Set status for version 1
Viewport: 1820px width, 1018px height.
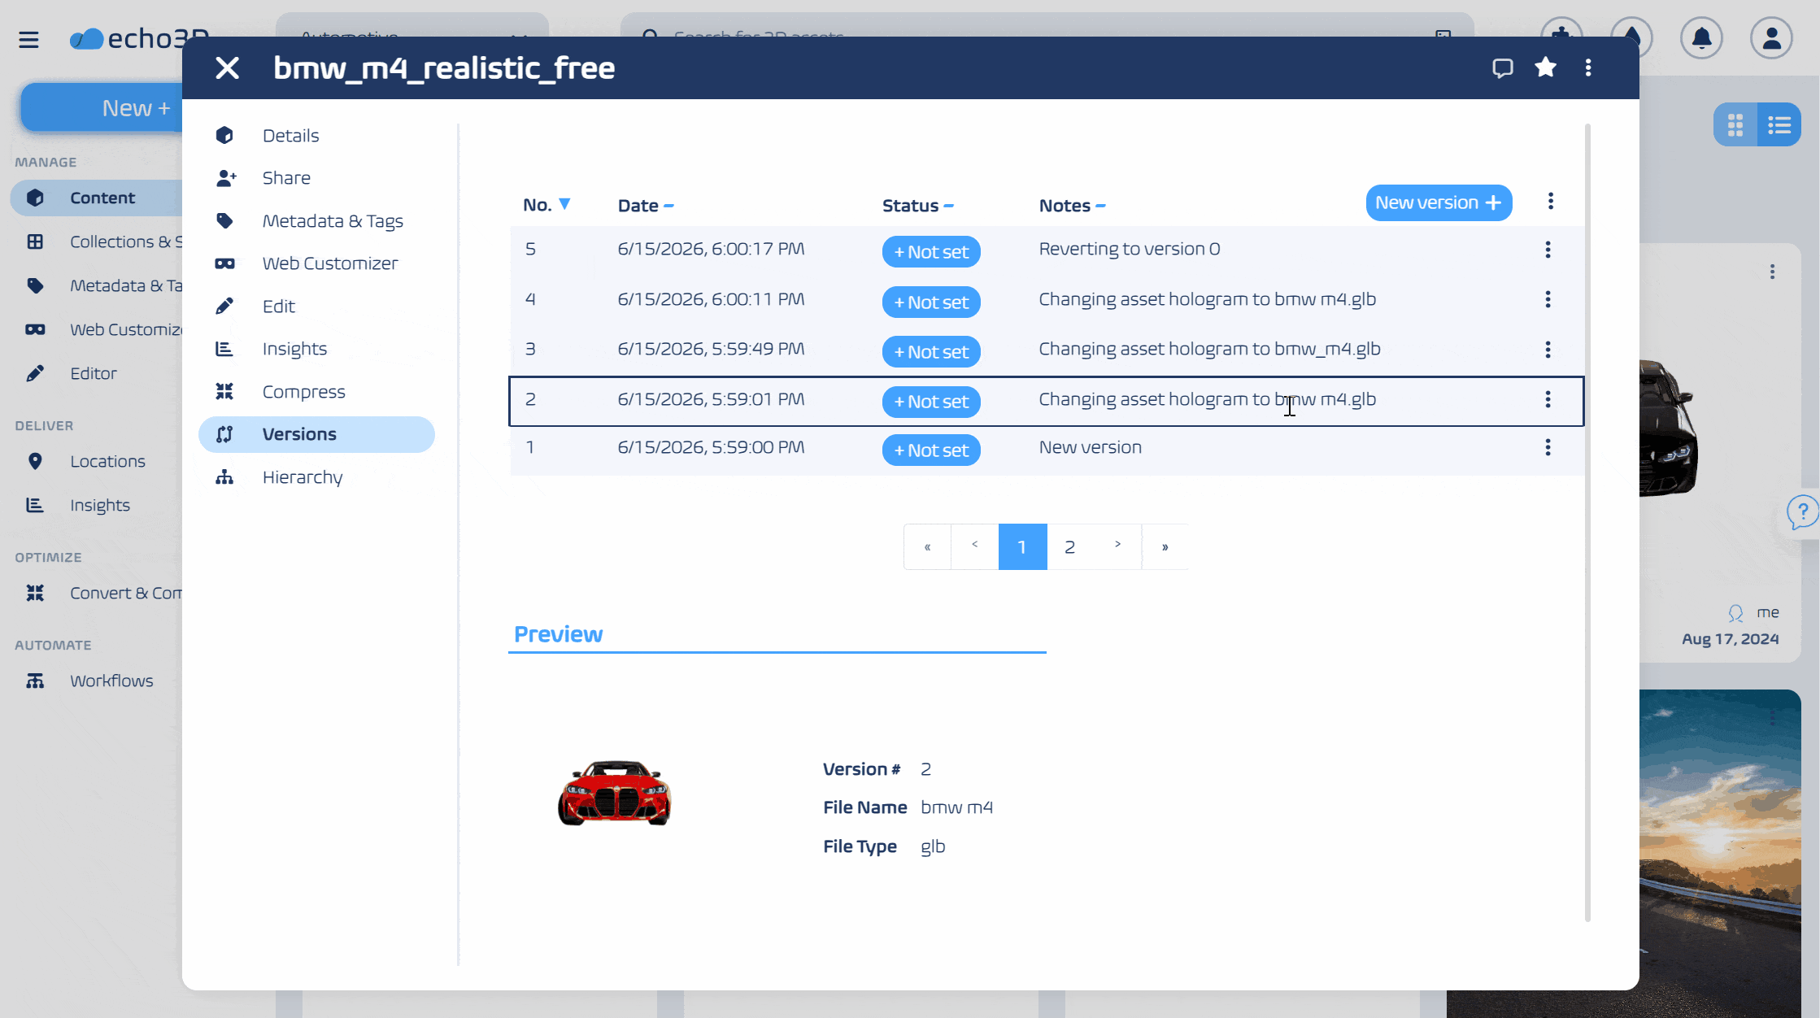pyautogui.click(x=931, y=450)
